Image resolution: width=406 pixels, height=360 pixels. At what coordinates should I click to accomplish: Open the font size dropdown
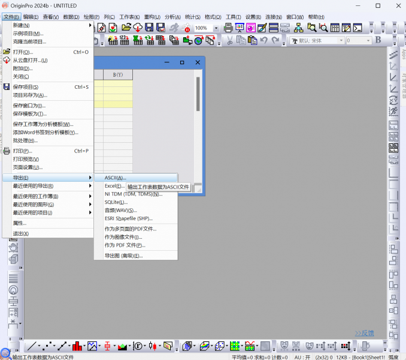[x=368, y=40]
